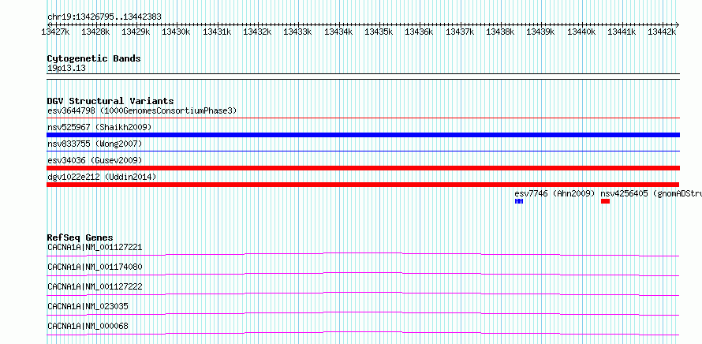The height and width of the screenshot is (344, 702).
Task: Click the 13430k ruler position
Action: point(176,32)
